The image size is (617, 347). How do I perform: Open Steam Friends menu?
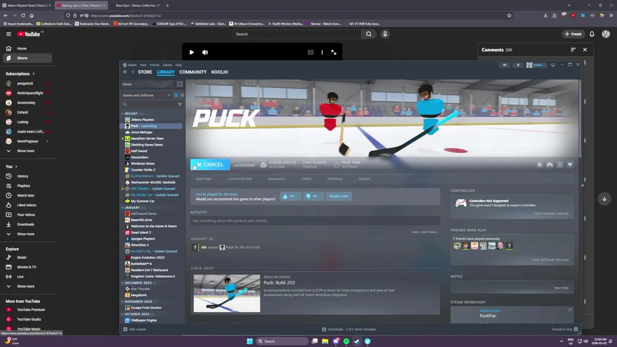pyautogui.click(x=155, y=65)
